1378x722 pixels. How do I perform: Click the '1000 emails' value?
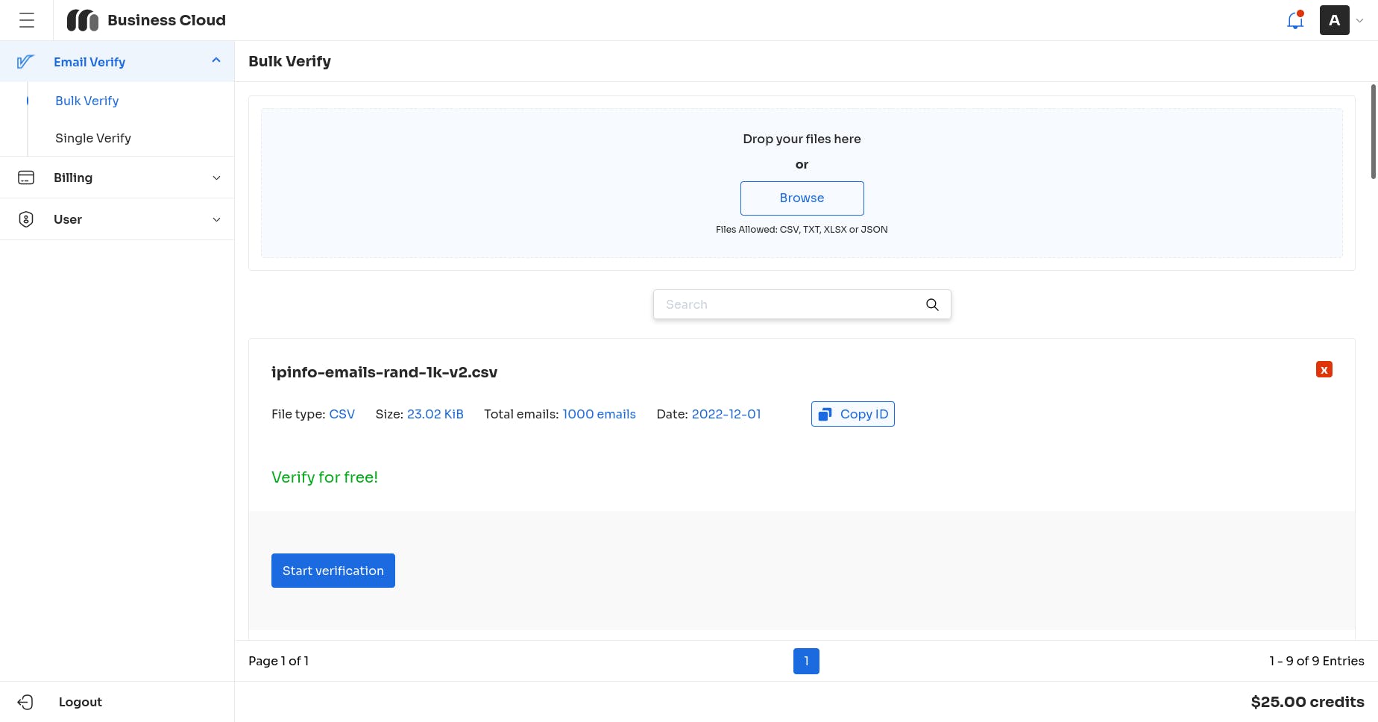tap(599, 414)
